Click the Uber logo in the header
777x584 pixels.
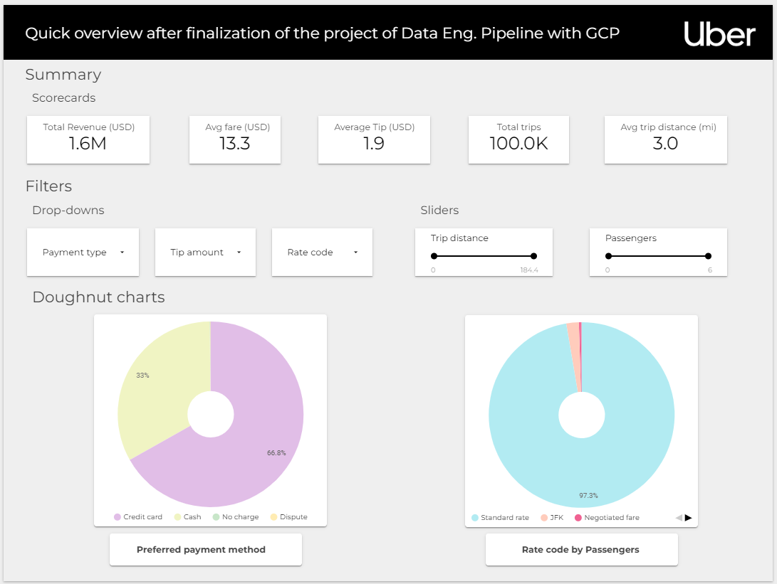pos(719,33)
